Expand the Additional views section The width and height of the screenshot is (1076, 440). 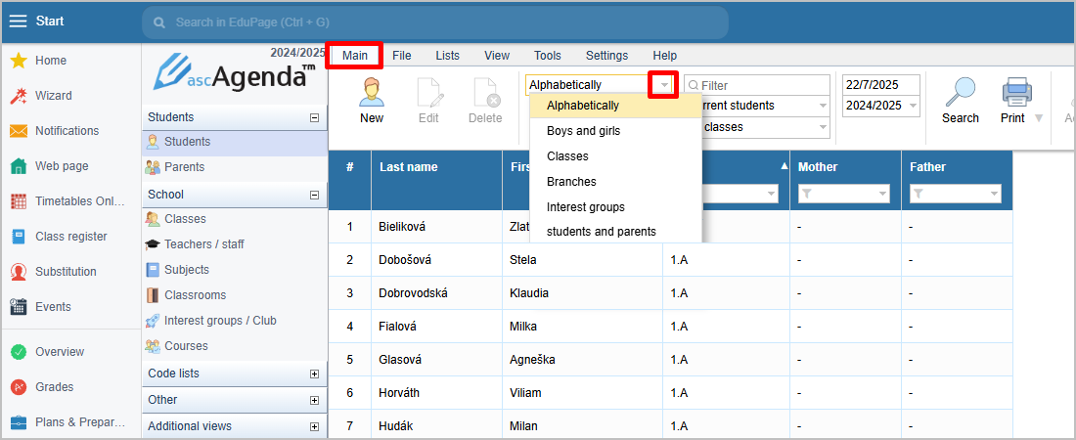tap(314, 426)
